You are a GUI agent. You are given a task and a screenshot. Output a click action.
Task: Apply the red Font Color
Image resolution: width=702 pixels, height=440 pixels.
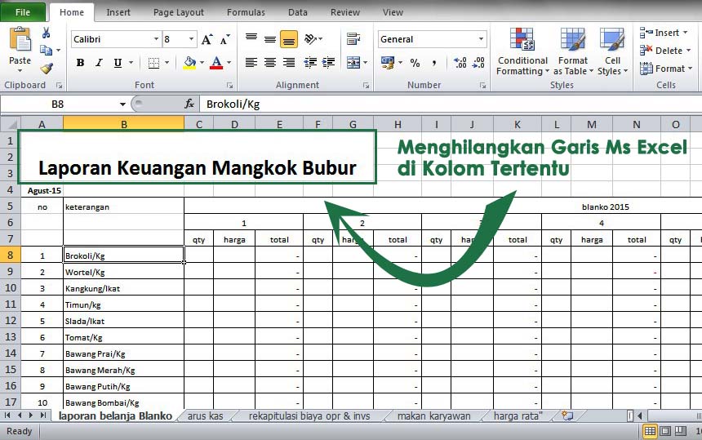[216, 63]
